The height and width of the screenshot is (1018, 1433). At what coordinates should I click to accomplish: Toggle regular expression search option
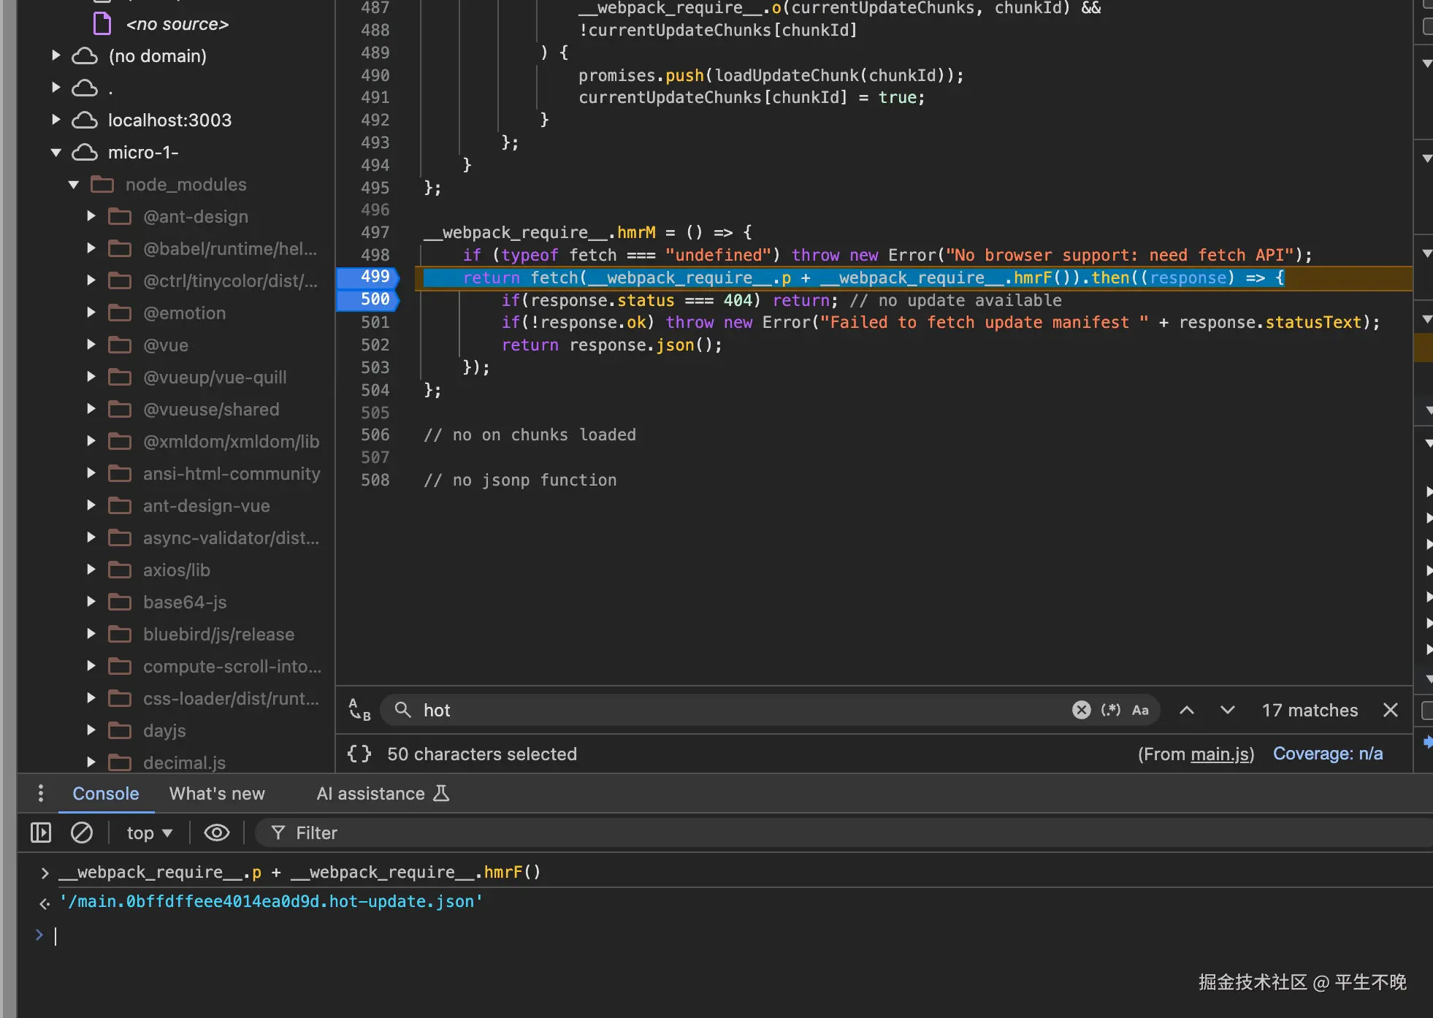[x=1111, y=710]
